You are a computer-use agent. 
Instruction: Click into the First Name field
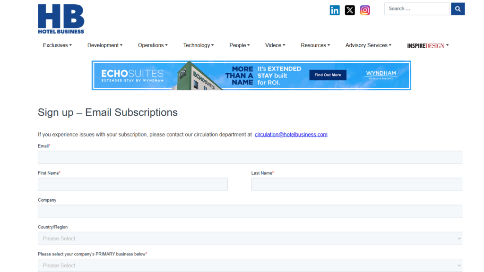tap(133, 185)
